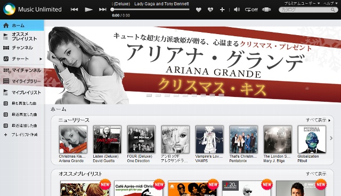
Task: Toggle the audio quality icon beside repeat
Action: [266, 10]
